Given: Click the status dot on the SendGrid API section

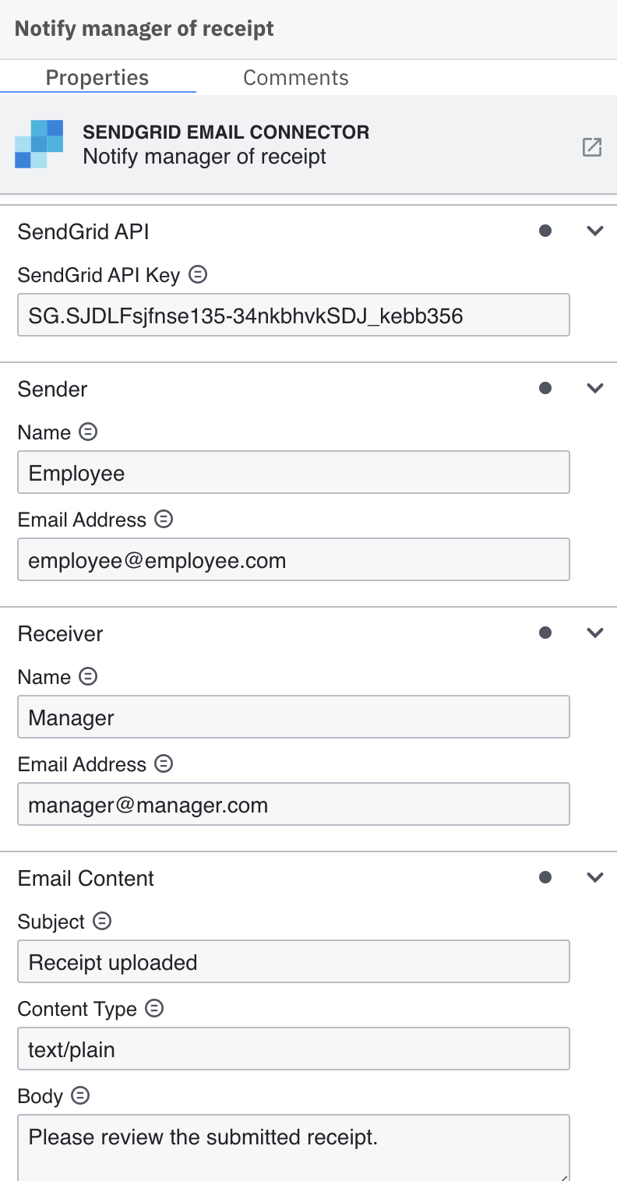Looking at the screenshot, I should (546, 231).
